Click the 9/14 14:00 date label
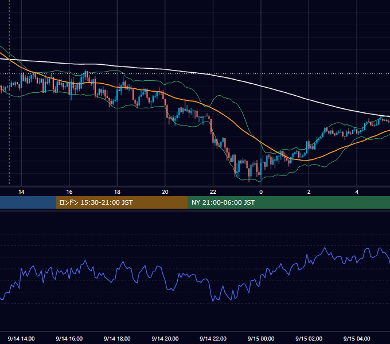This screenshot has width=390, height=344. pos(21,338)
